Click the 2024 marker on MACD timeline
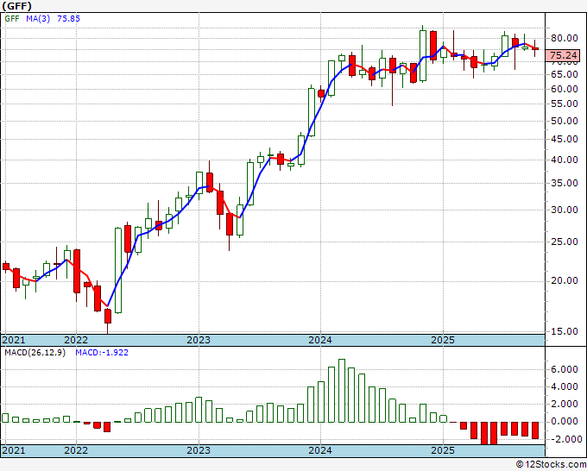The height and width of the screenshot is (471, 587). 320,450
